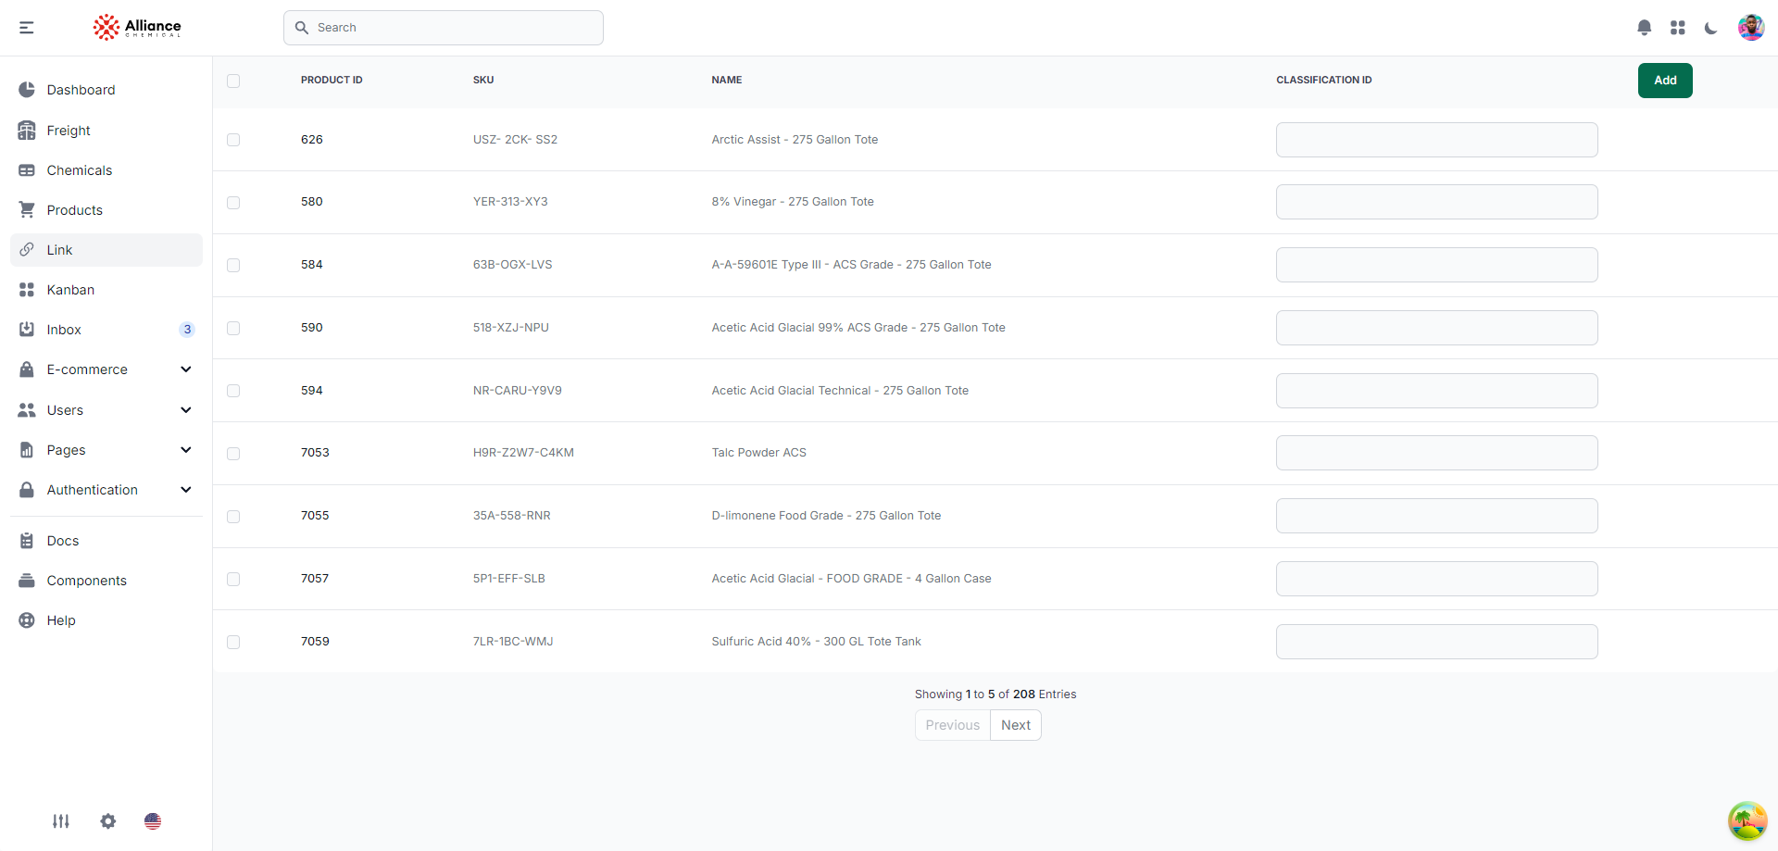Check the row for product 626
The image size is (1778, 851).
(x=233, y=140)
